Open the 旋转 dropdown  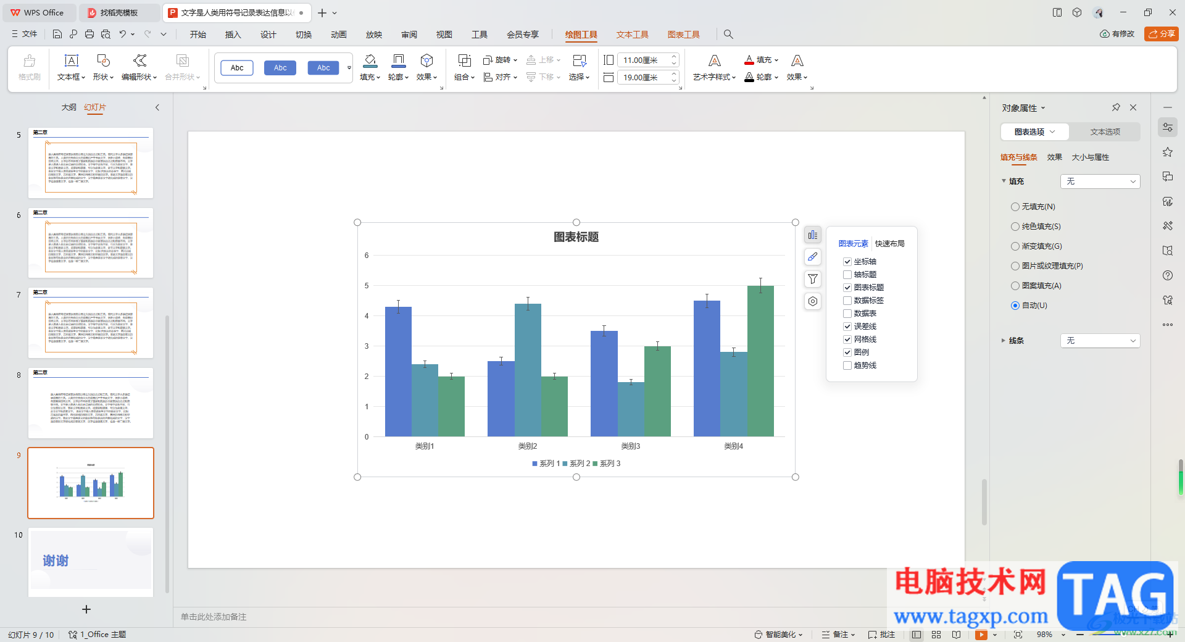click(x=500, y=60)
